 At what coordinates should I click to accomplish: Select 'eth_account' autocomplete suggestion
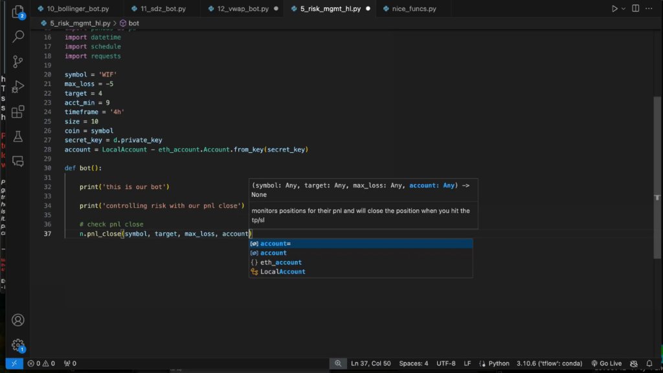coord(361,262)
